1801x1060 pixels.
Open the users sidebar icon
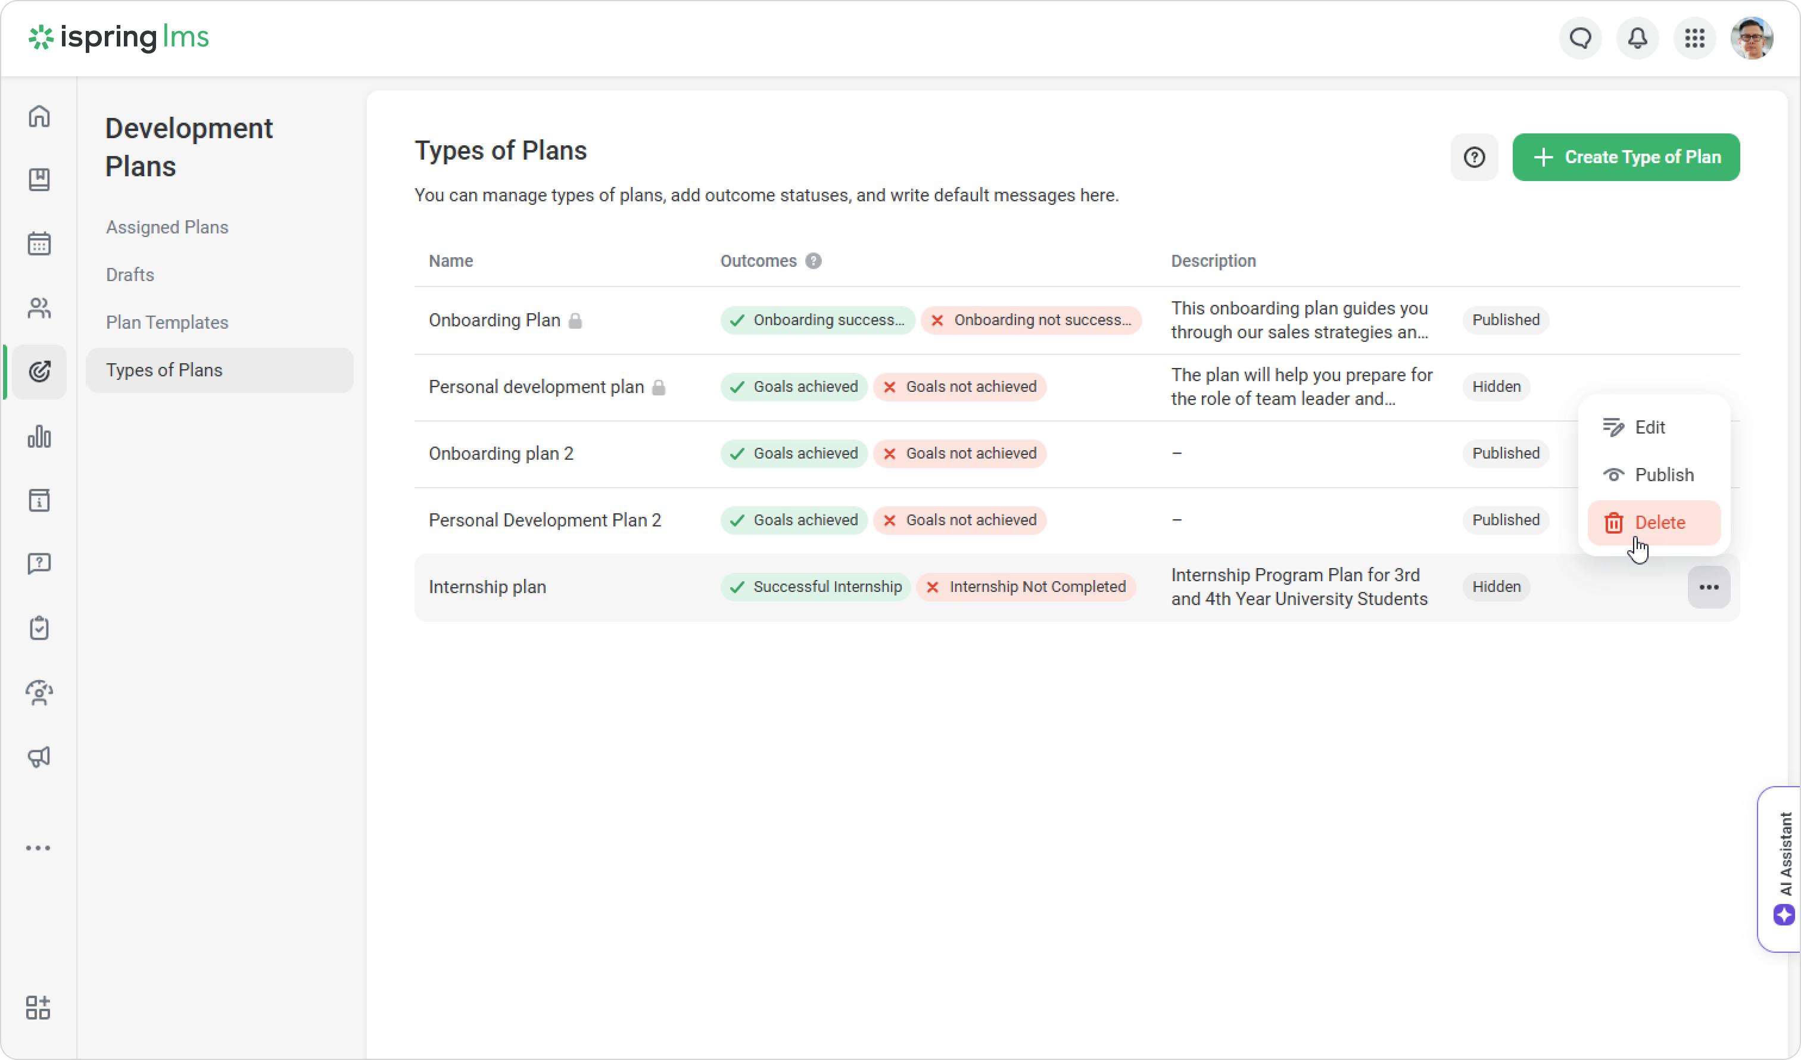39,308
